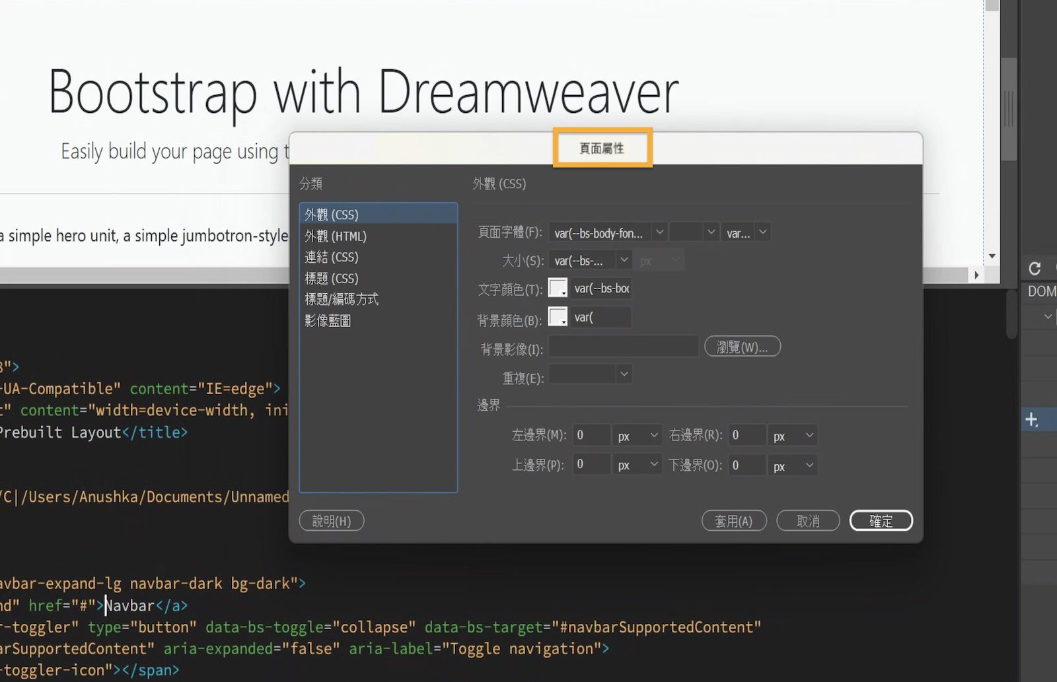
Task: Click the plus icon in the right panel
Action: (1031, 419)
